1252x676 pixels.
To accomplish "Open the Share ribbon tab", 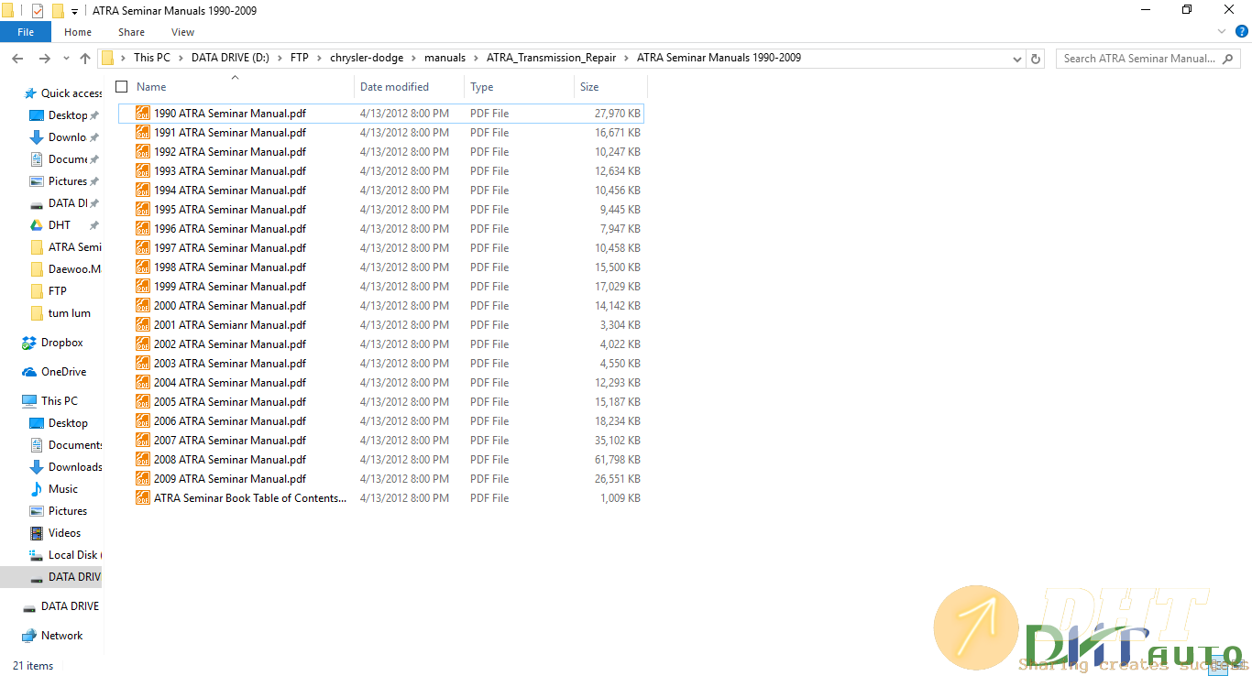I will [131, 32].
